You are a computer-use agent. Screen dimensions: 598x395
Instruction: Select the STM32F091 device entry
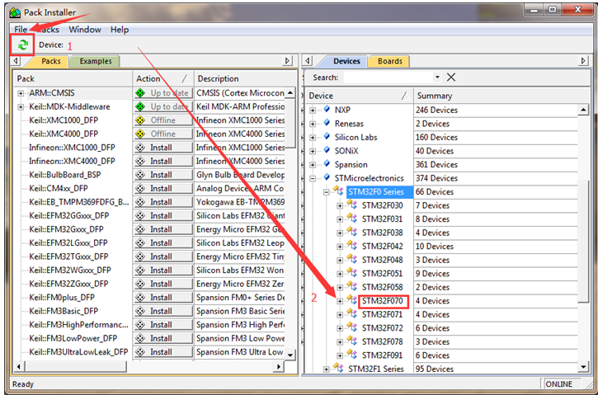pyautogui.click(x=382, y=355)
